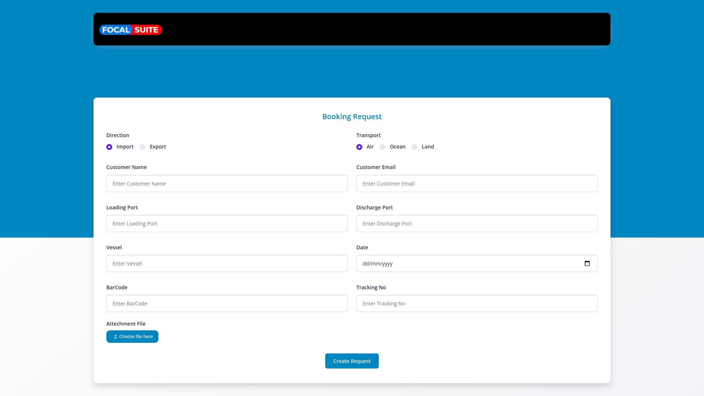
Task: Submit with the Create Request button
Action: (x=352, y=361)
